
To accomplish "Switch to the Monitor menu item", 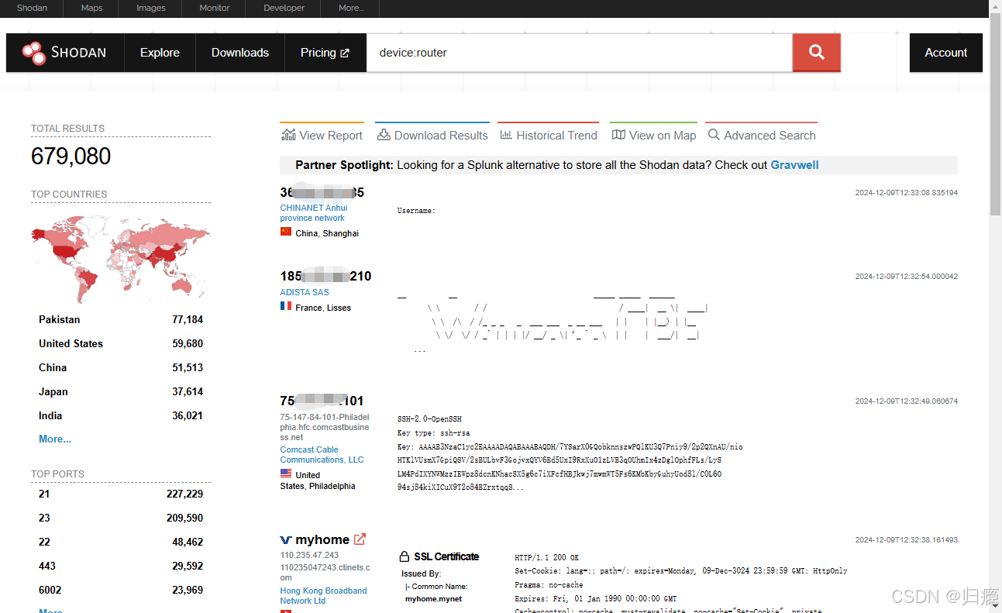I will (213, 9).
